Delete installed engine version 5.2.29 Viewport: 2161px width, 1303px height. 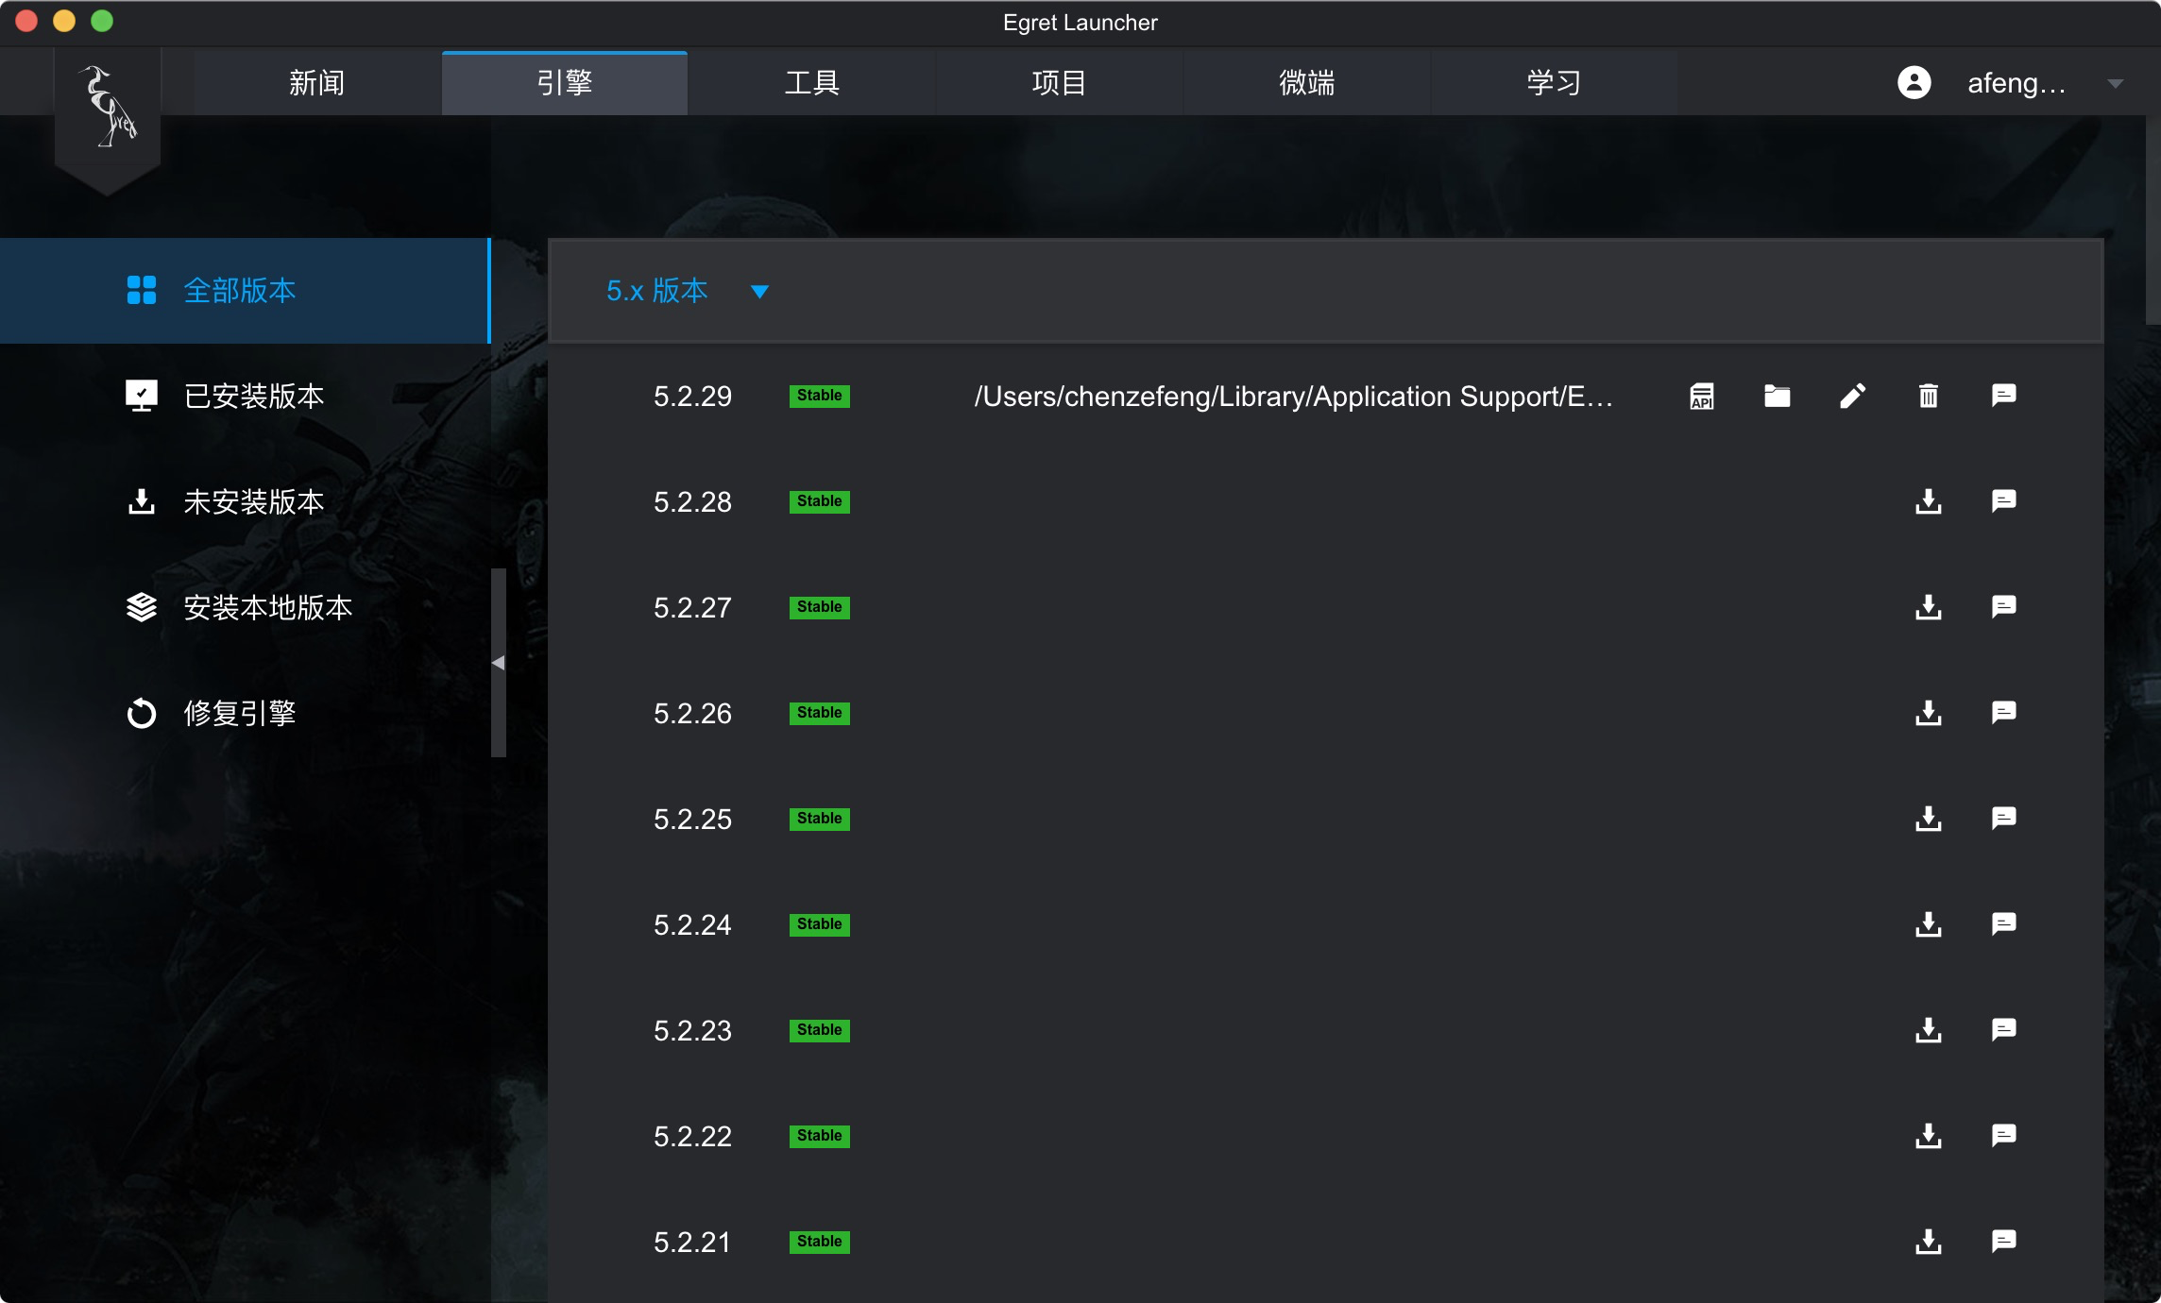(x=1928, y=397)
